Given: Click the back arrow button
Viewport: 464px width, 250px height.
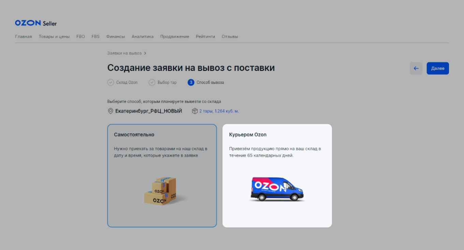Looking at the screenshot, I should point(416,68).
